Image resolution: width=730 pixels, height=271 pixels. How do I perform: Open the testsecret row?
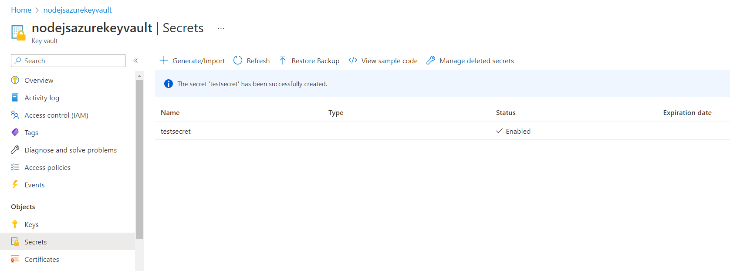point(176,131)
